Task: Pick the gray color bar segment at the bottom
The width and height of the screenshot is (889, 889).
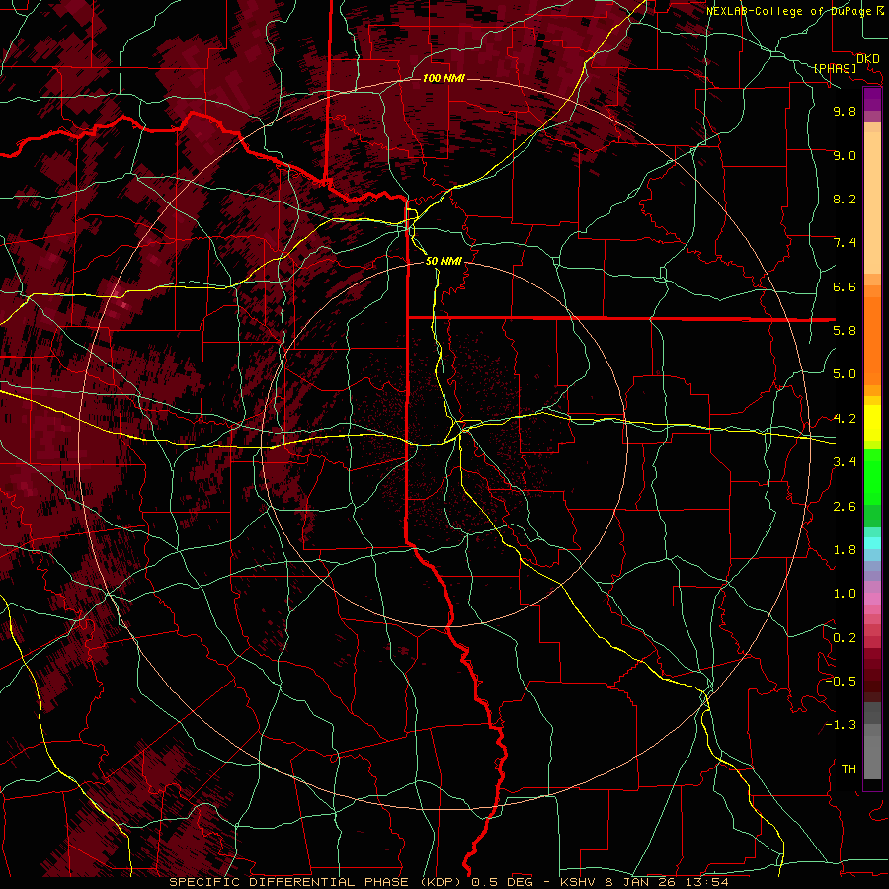Action: [x=872, y=758]
